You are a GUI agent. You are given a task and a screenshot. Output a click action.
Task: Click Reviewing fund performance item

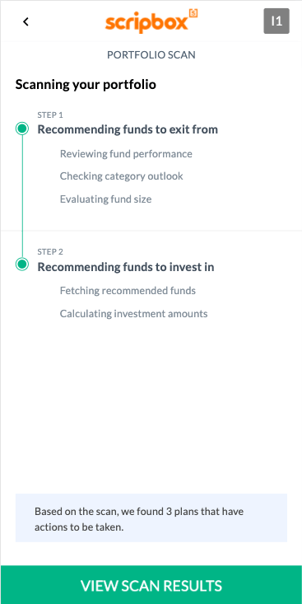[126, 154]
